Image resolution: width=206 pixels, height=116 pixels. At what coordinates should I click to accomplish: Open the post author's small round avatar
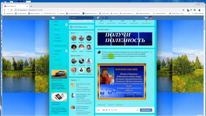tap(99, 52)
